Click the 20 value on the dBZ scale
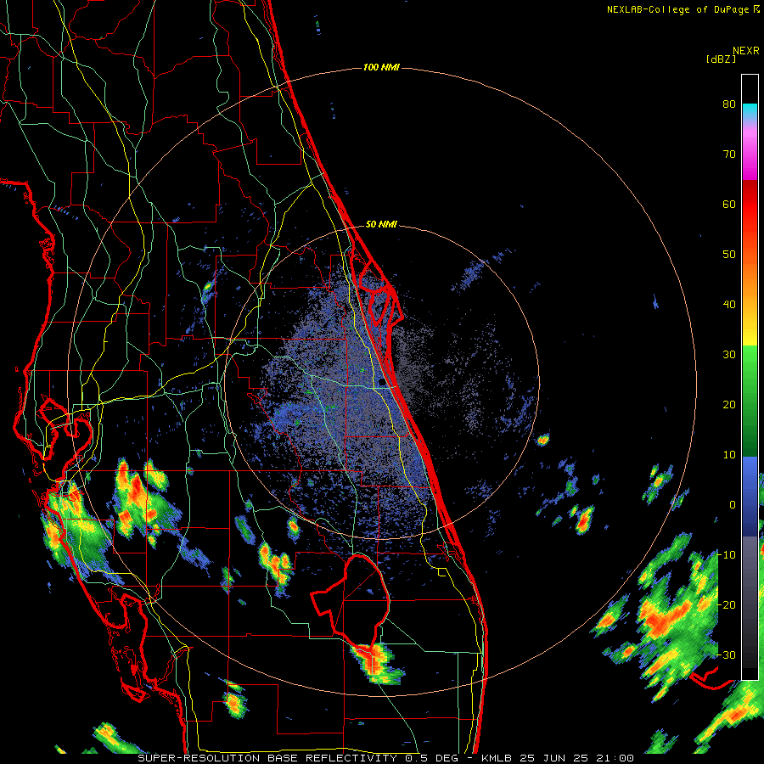 point(729,405)
